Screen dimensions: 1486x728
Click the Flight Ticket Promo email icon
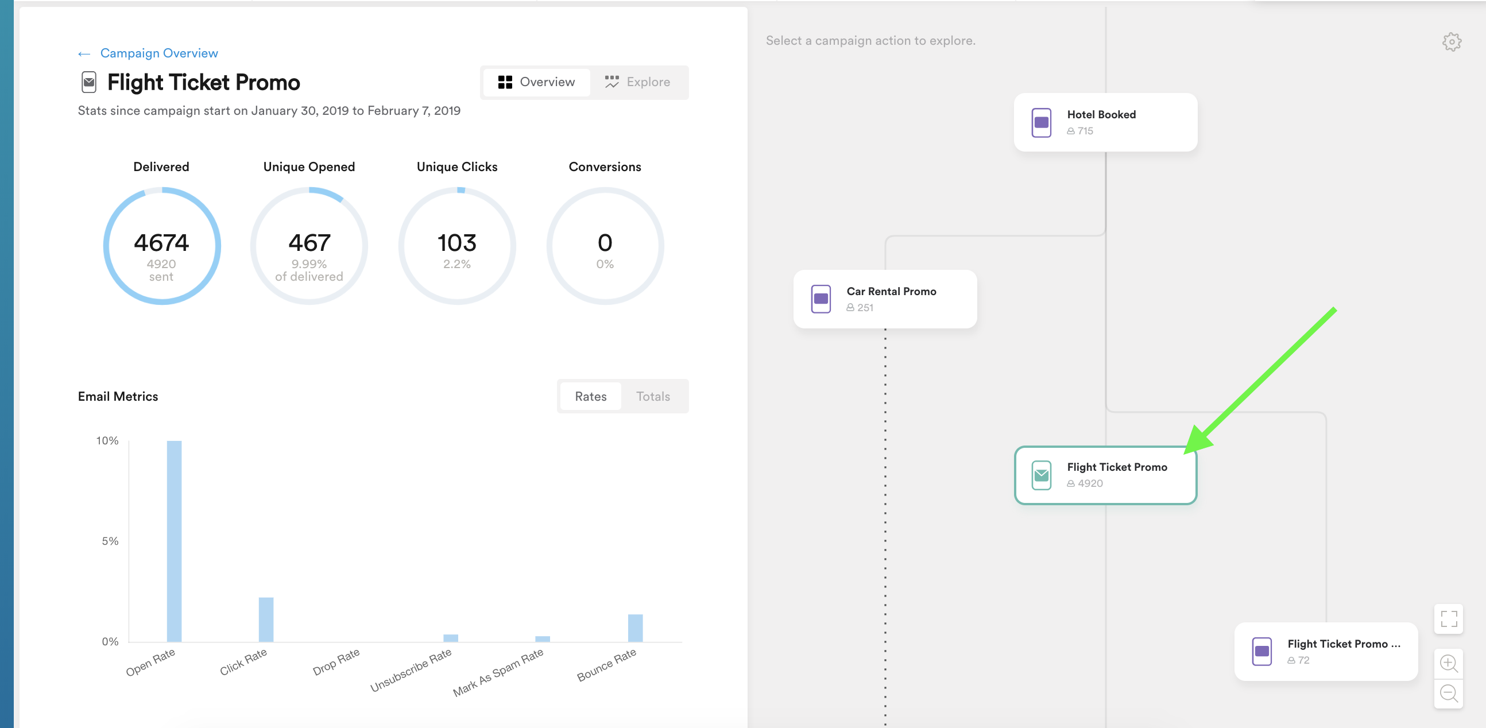point(1040,475)
